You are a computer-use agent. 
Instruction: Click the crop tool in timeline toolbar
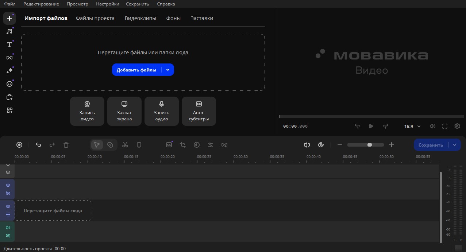click(x=183, y=145)
